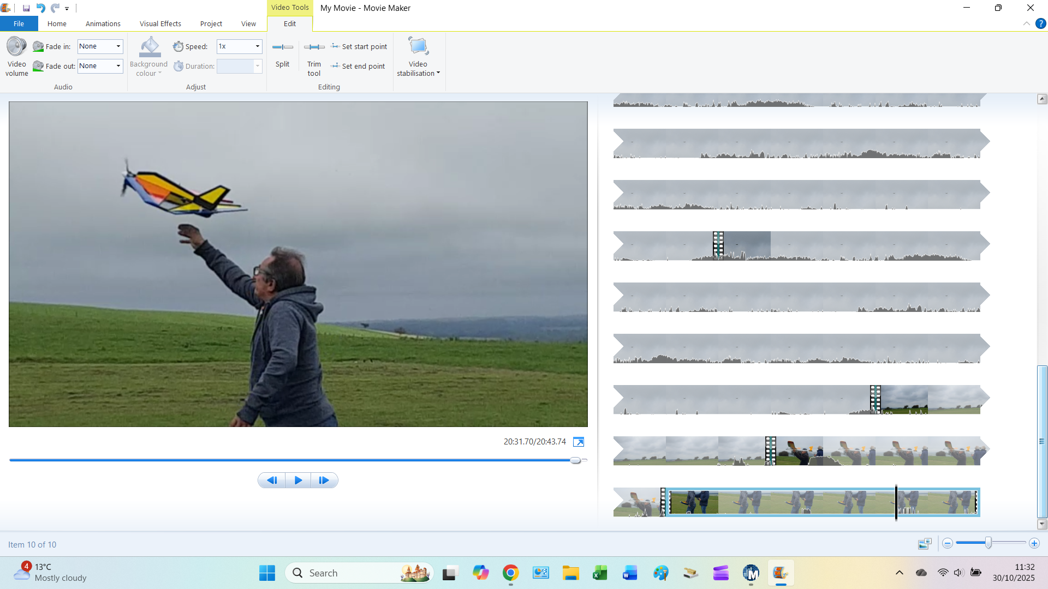
Task: Click the thumbnail size icon in the status bar
Action: [x=925, y=544]
